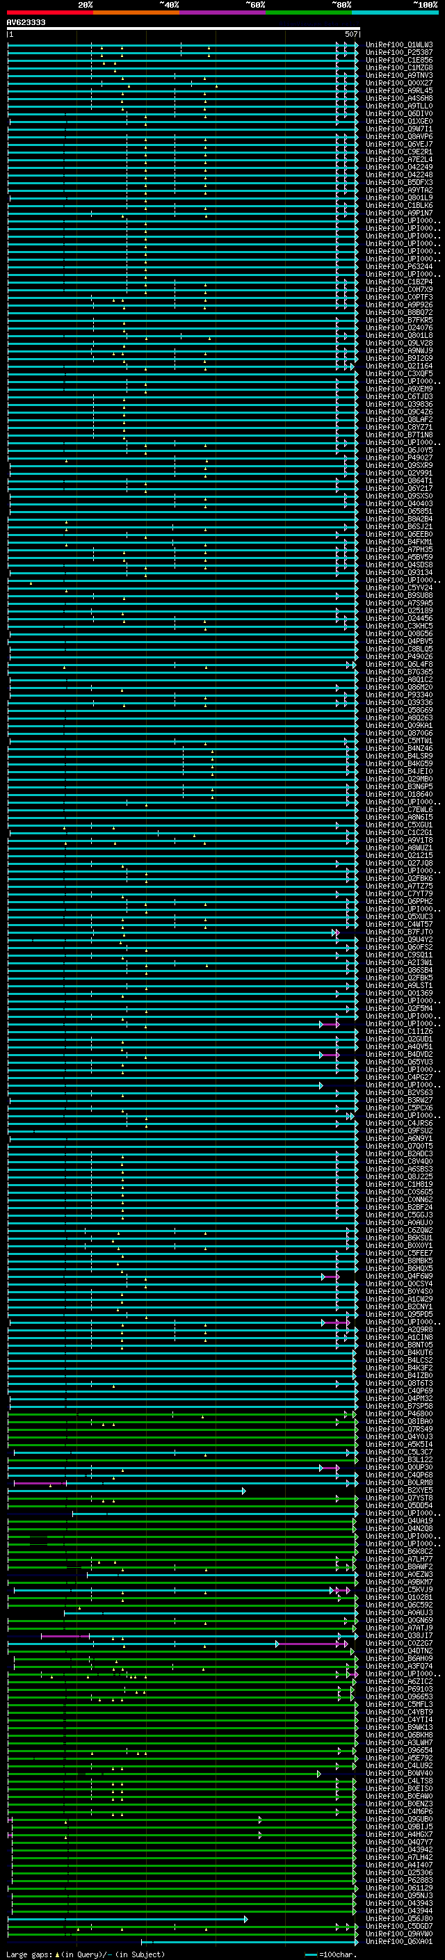Select hit label UniRef100_C9E2R1
The width and height of the screenshot is (445, 1960).
tap(399, 152)
